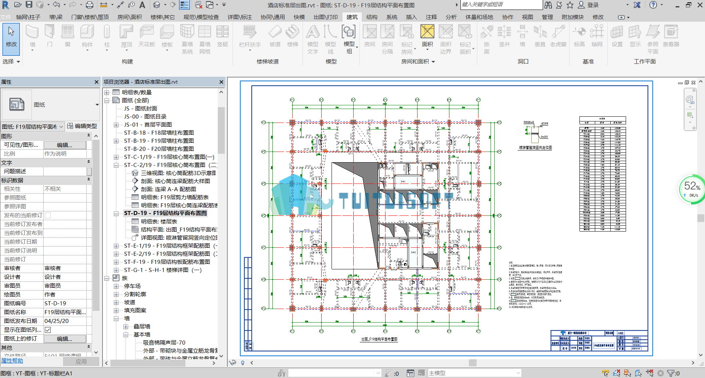Open the 注释 ribbon tab
Viewport: 705px width, 378px height.
(x=431, y=17)
